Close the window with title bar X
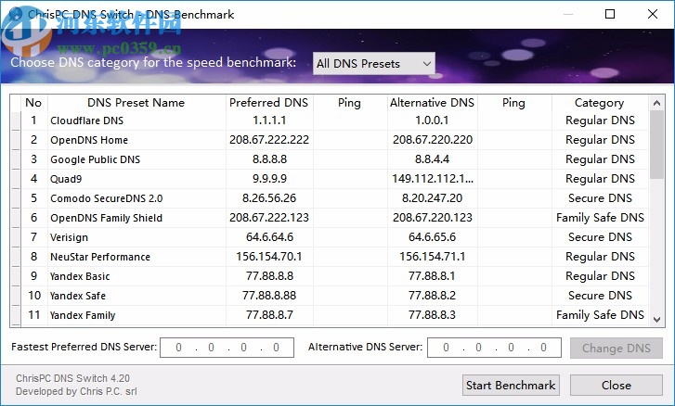Viewport: 675px width, 406px height. coord(653,14)
